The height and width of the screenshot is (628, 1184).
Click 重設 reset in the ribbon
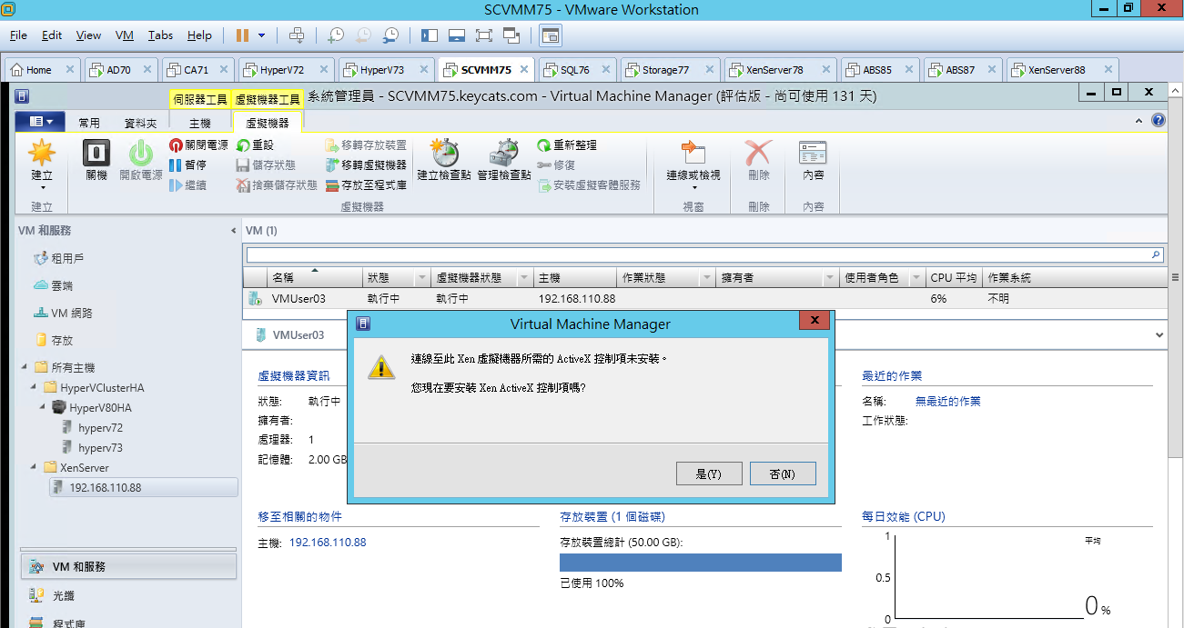[255, 145]
